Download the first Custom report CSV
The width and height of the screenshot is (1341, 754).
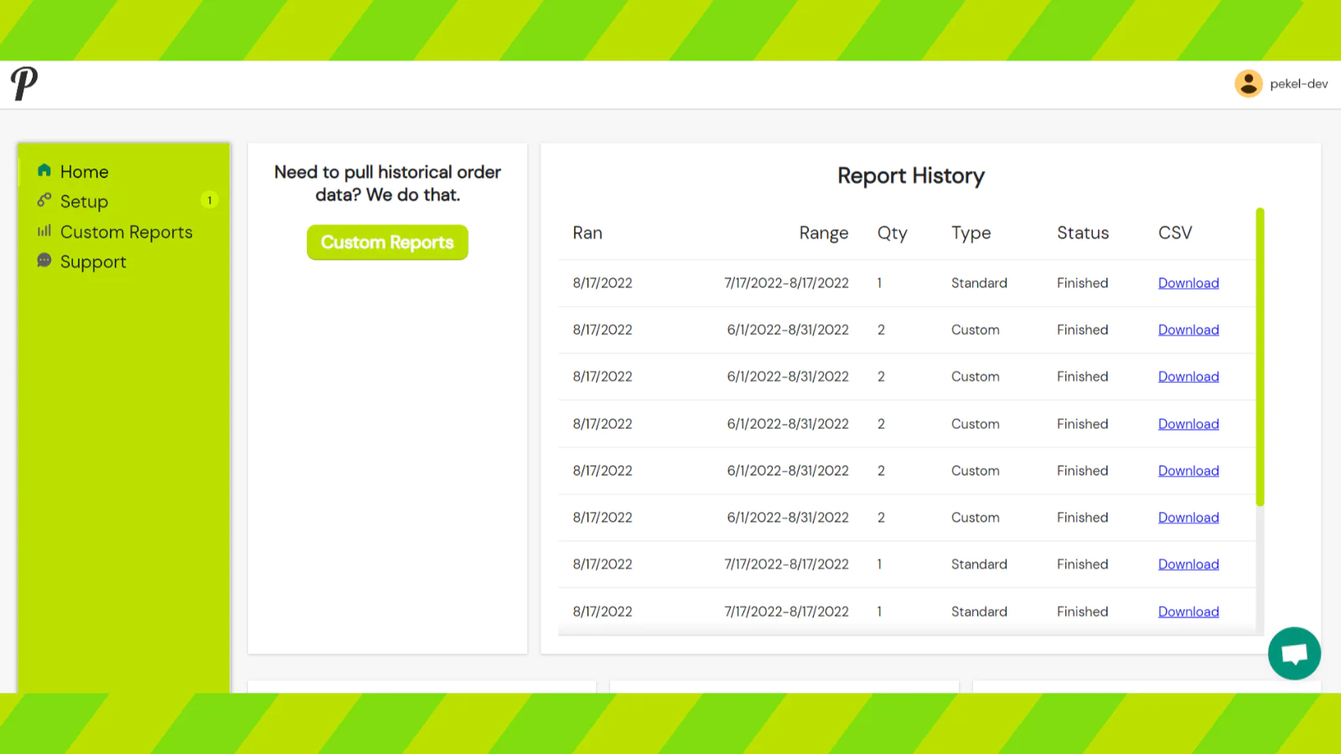(x=1188, y=330)
